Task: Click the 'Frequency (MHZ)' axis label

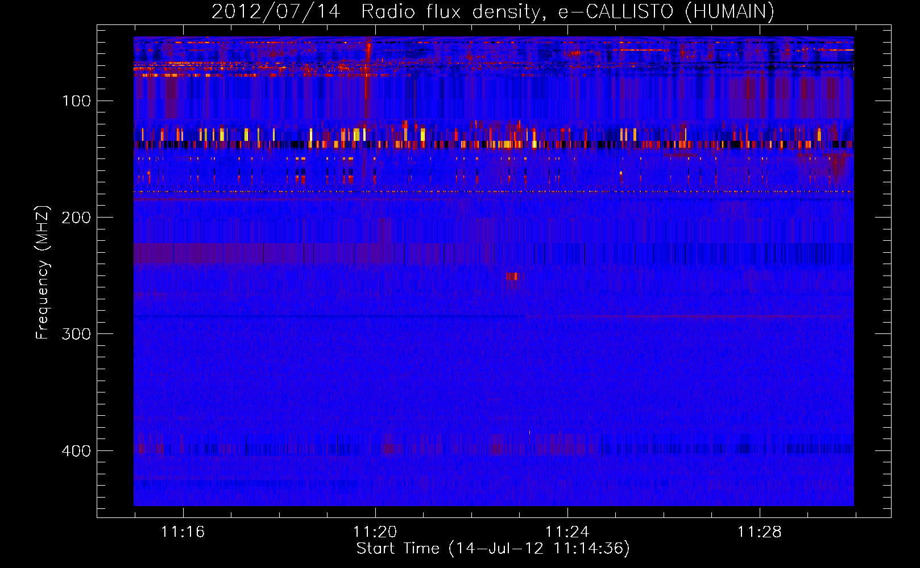Action: pos(43,273)
